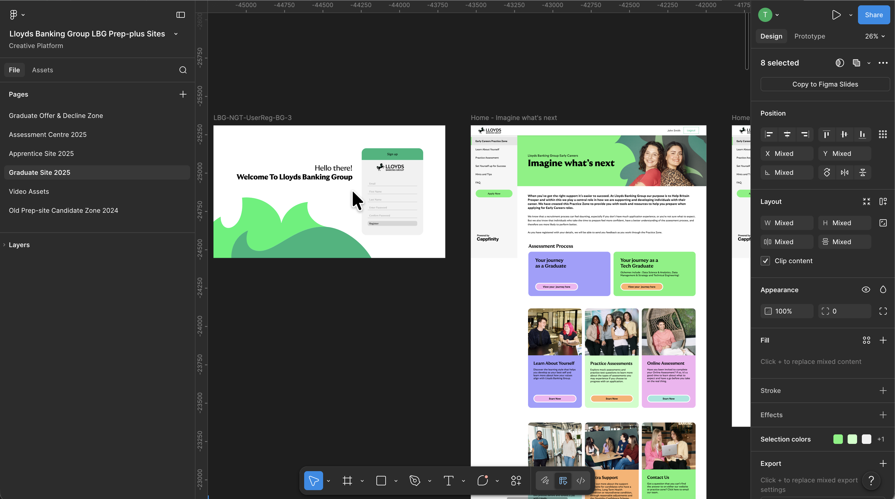This screenshot has width=895, height=499.
Task: Open the zoom level 26% dropdown
Action: pyautogui.click(x=875, y=36)
